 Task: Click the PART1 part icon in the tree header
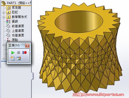point(4,3)
